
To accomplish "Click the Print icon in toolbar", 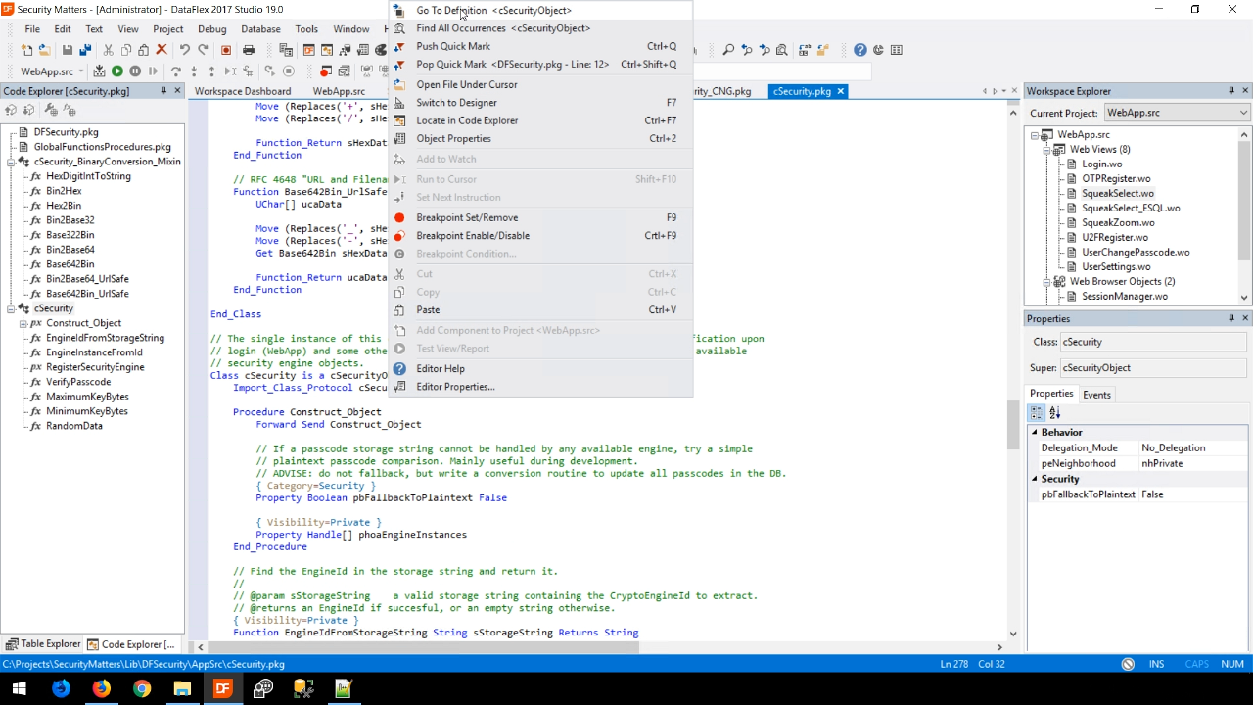I will click(x=249, y=50).
